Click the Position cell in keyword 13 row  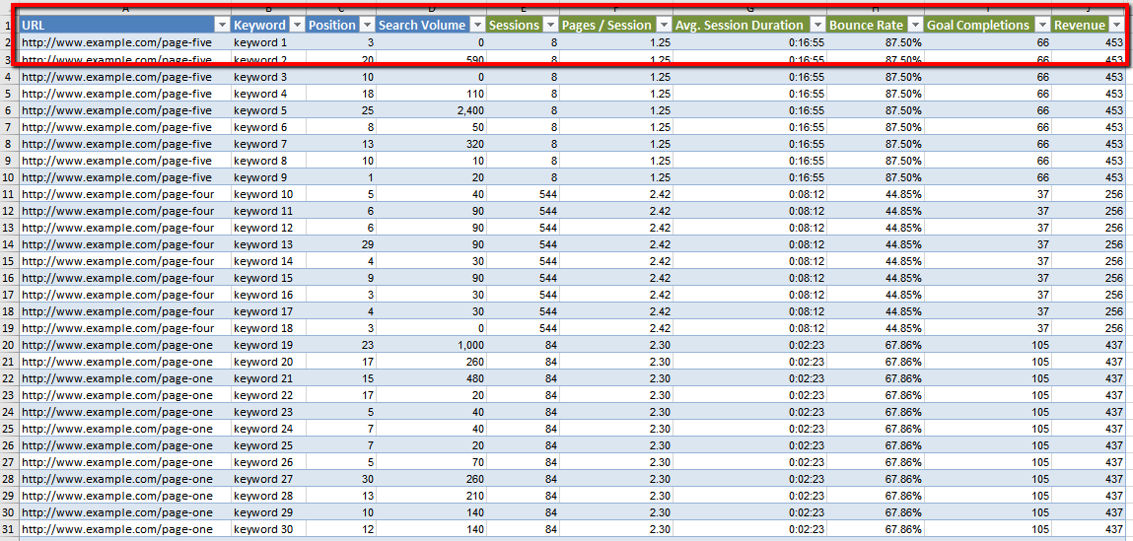(x=341, y=244)
